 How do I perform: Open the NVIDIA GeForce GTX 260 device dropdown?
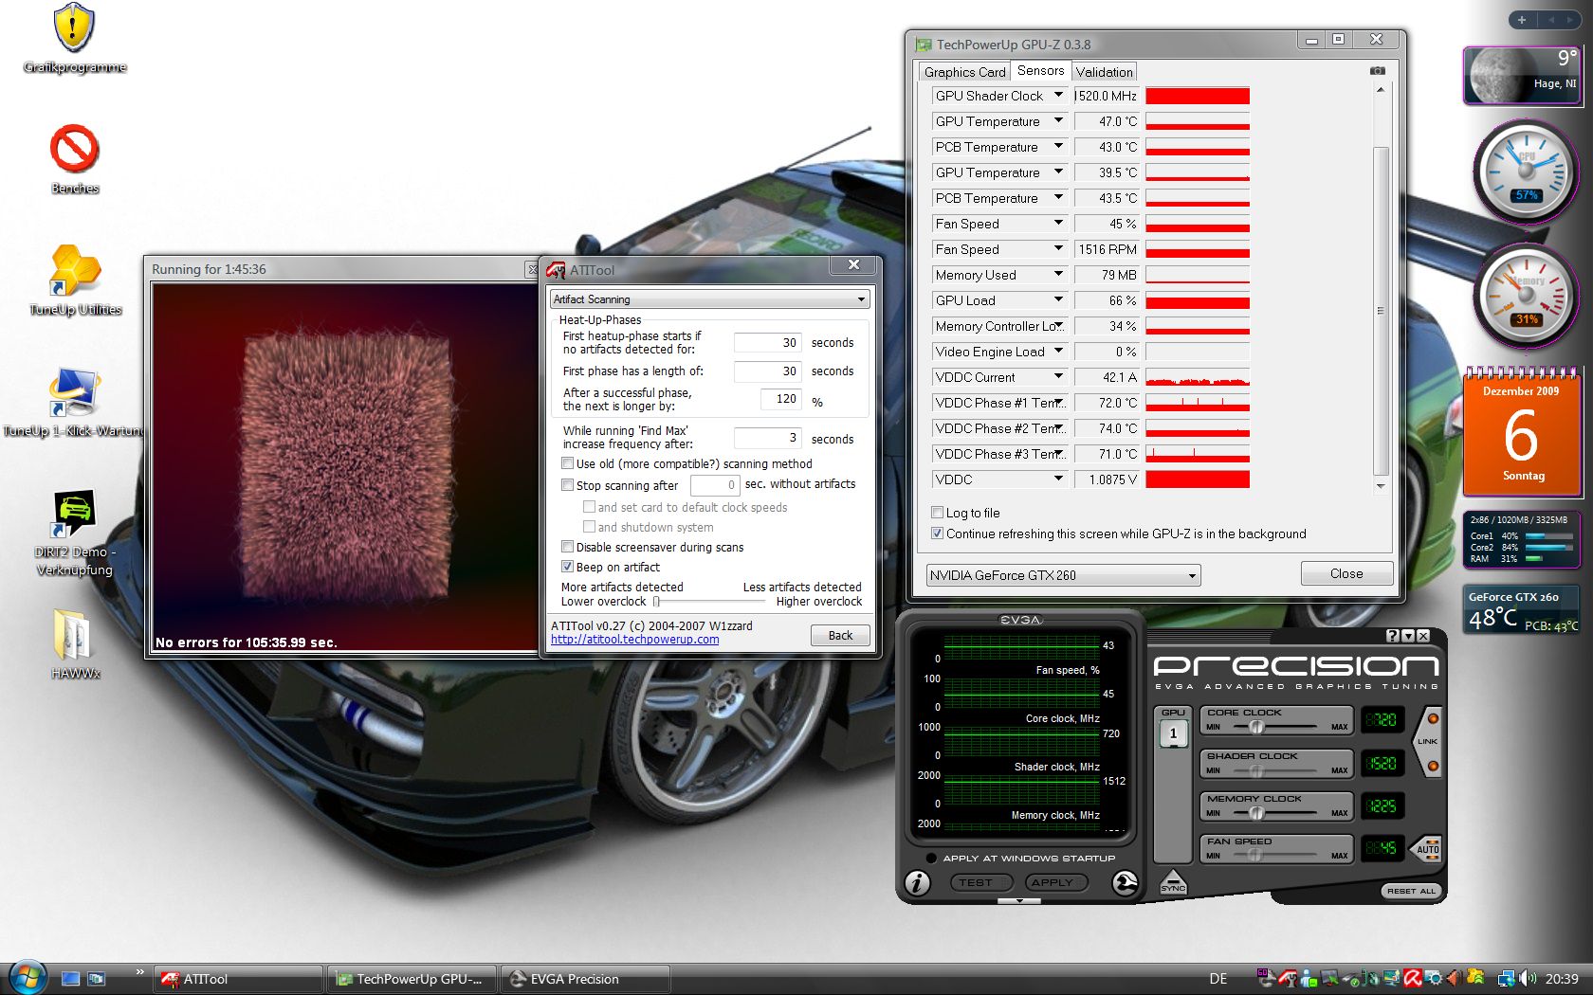point(1063,575)
